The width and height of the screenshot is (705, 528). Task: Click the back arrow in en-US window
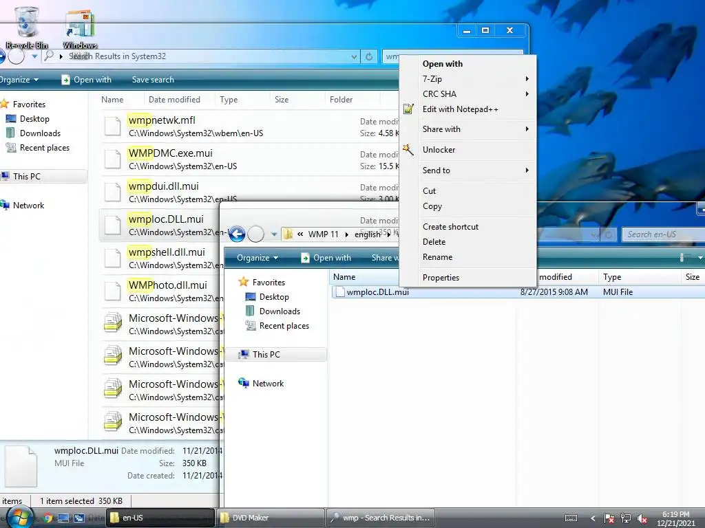[x=237, y=234]
